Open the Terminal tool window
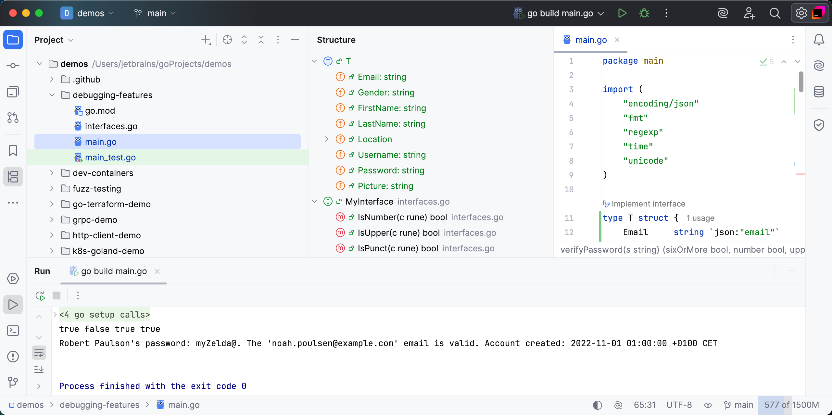Image resolution: width=832 pixels, height=415 pixels. pyautogui.click(x=13, y=331)
